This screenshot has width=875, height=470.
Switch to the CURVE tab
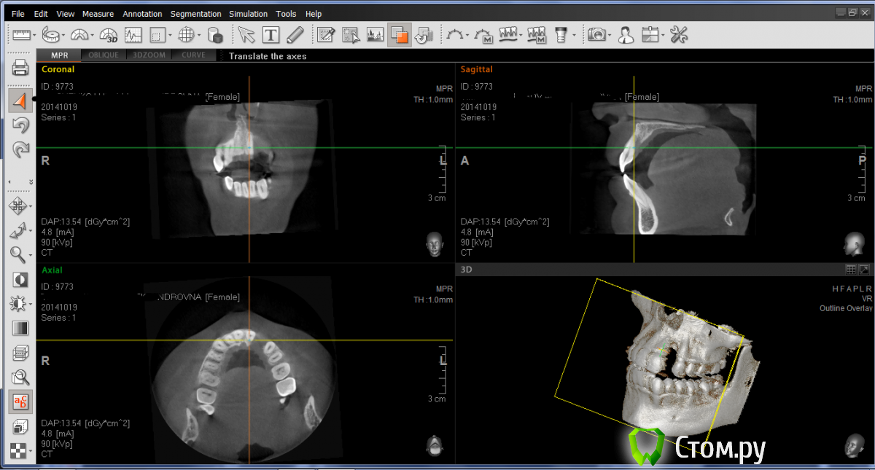[x=193, y=55]
